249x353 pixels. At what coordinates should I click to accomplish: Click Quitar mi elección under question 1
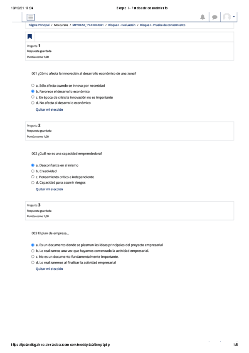[49, 109]
